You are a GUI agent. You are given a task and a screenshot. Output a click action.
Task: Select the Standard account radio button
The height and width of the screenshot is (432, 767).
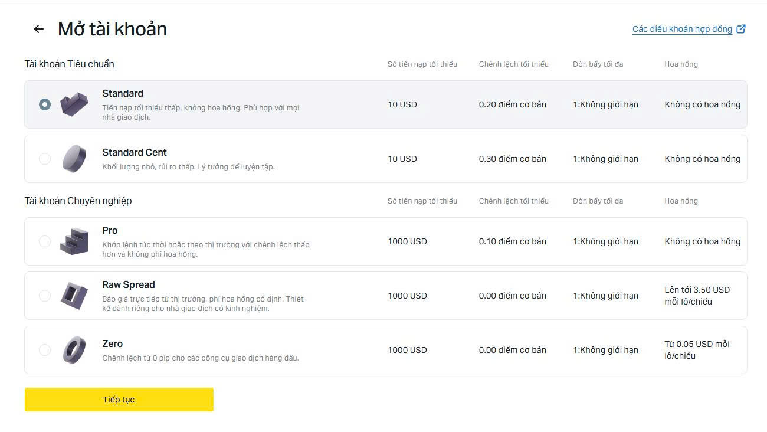45,104
